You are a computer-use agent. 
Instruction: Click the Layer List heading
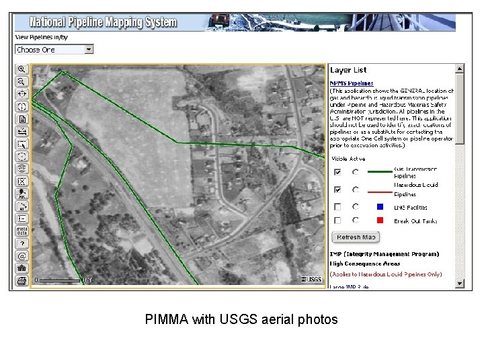coord(348,70)
